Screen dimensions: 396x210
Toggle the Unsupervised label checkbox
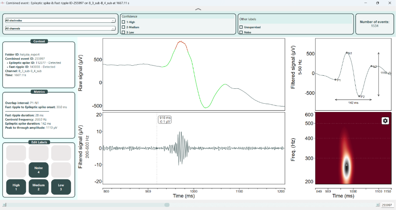click(x=241, y=27)
